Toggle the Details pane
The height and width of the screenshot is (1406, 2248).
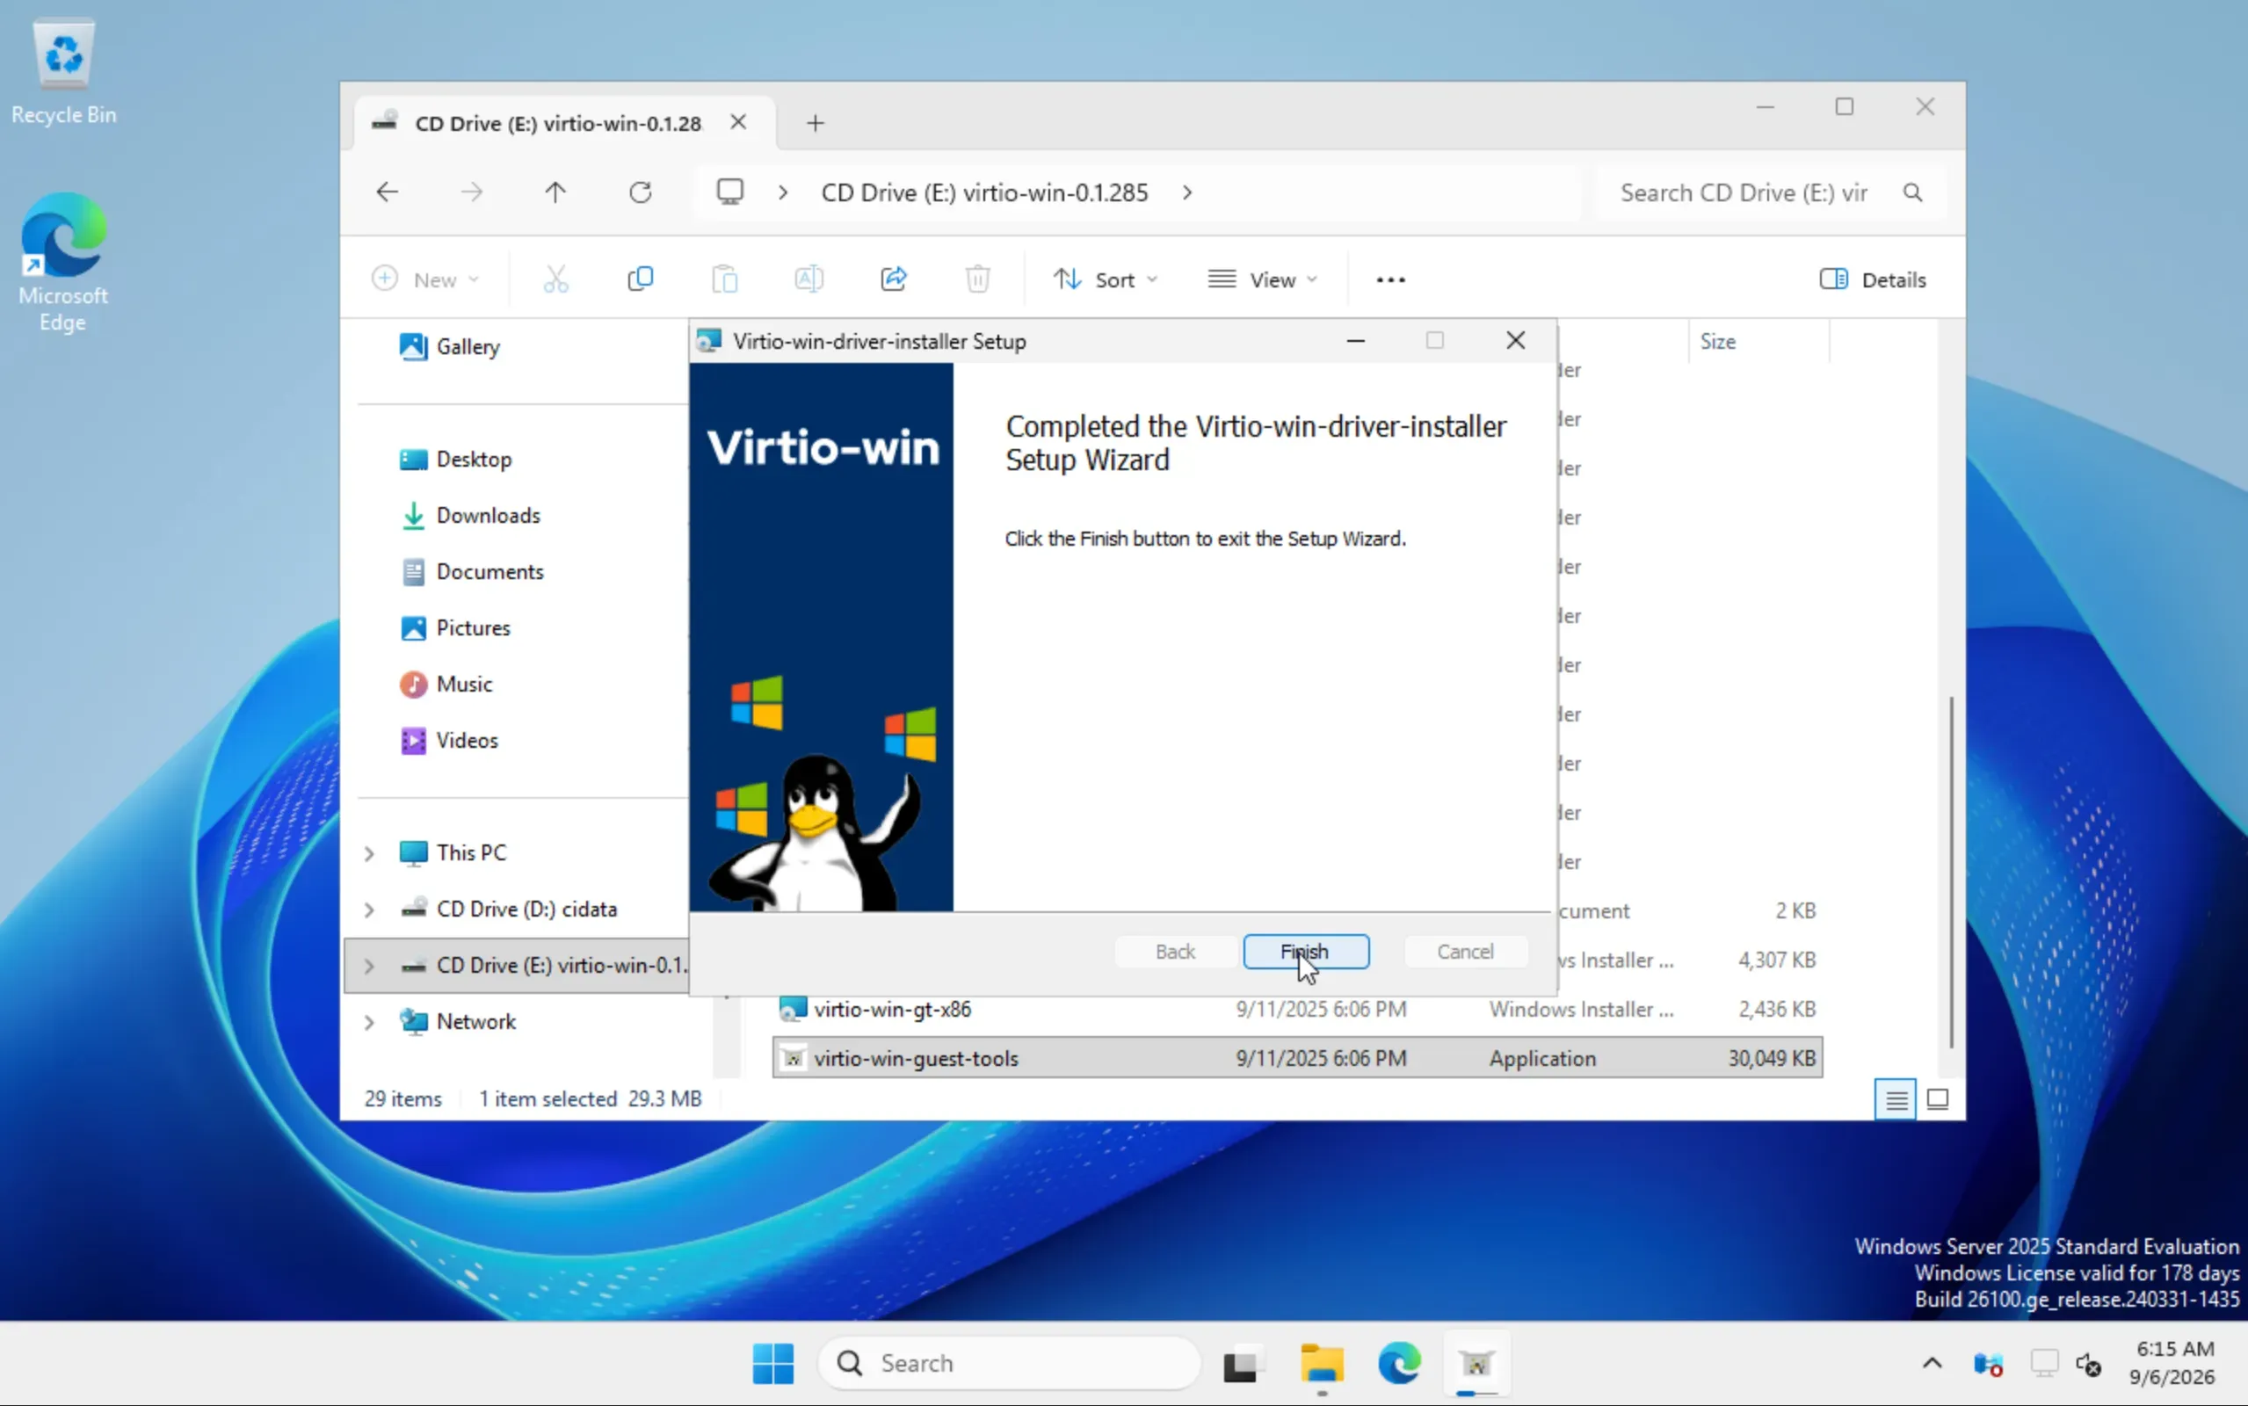[x=1874, y=279]
